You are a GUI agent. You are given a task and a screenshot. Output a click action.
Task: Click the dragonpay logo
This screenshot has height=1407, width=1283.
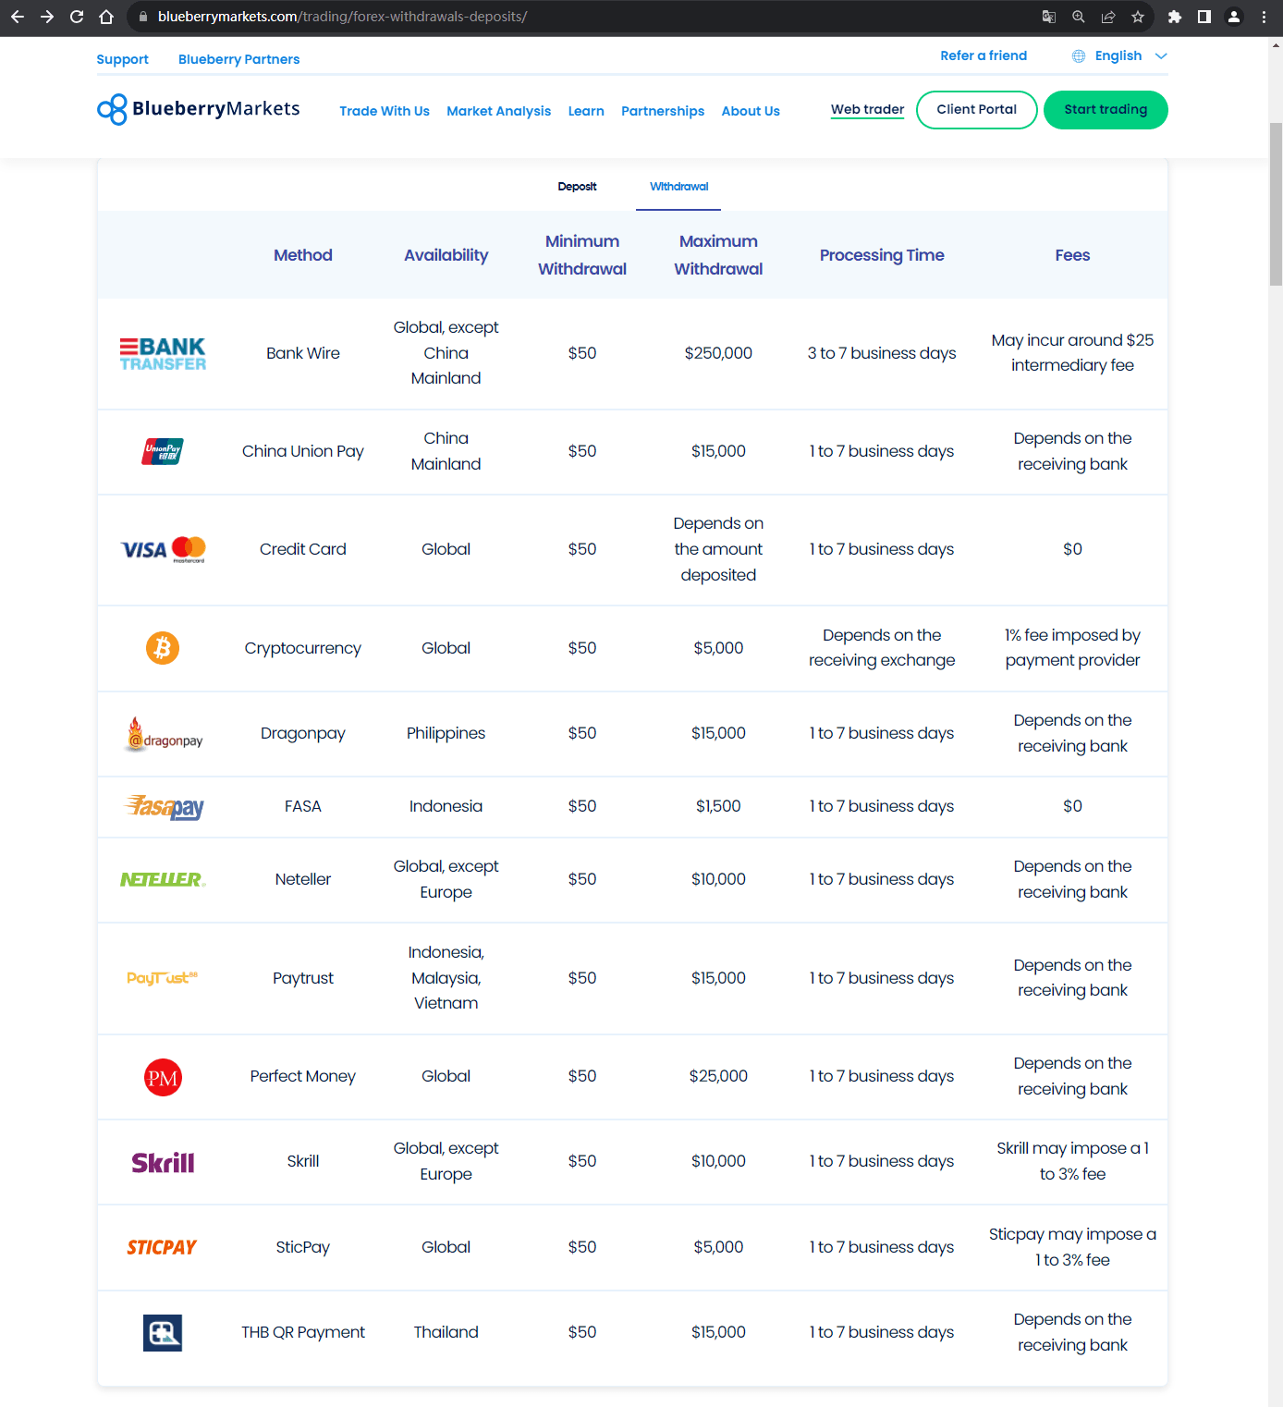point(164,734)
